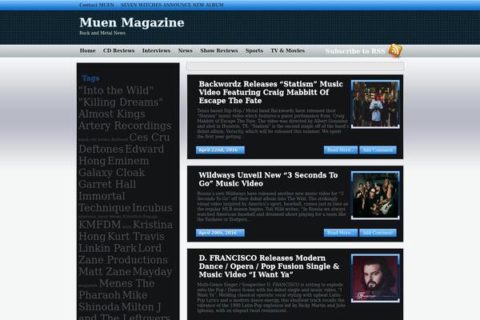The height and width of the screenshot is (320, 480).
Task: Select the KMFDM tag
Action: [100, 225]
